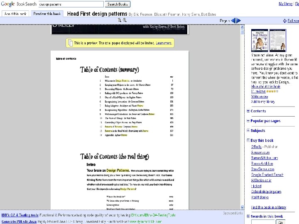Click the IBM.com/IBMs-QA-TestingTools ad URL
The width and height of the screenshot is (299, 224).
[x=153, y=215]
